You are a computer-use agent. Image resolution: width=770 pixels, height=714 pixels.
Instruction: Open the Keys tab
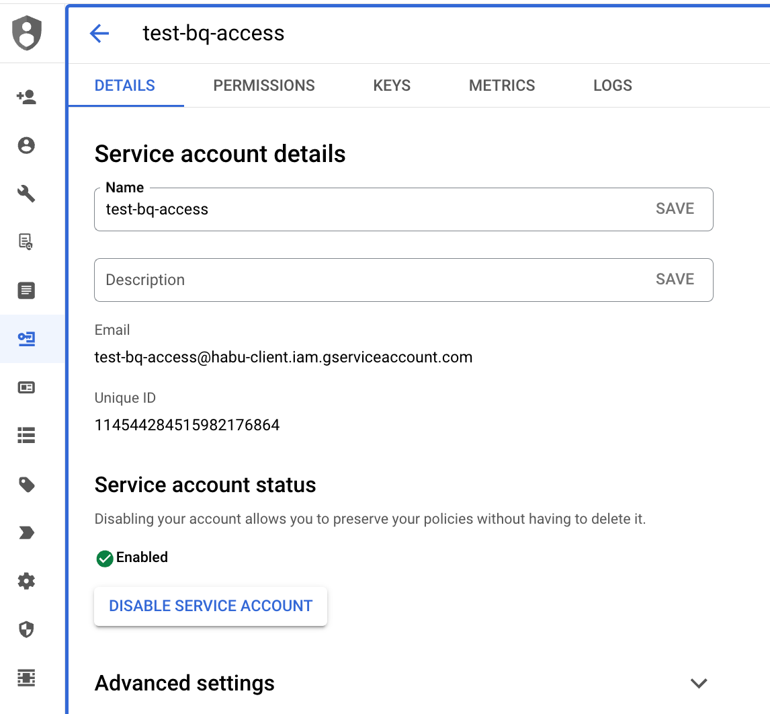coord(392,85)
